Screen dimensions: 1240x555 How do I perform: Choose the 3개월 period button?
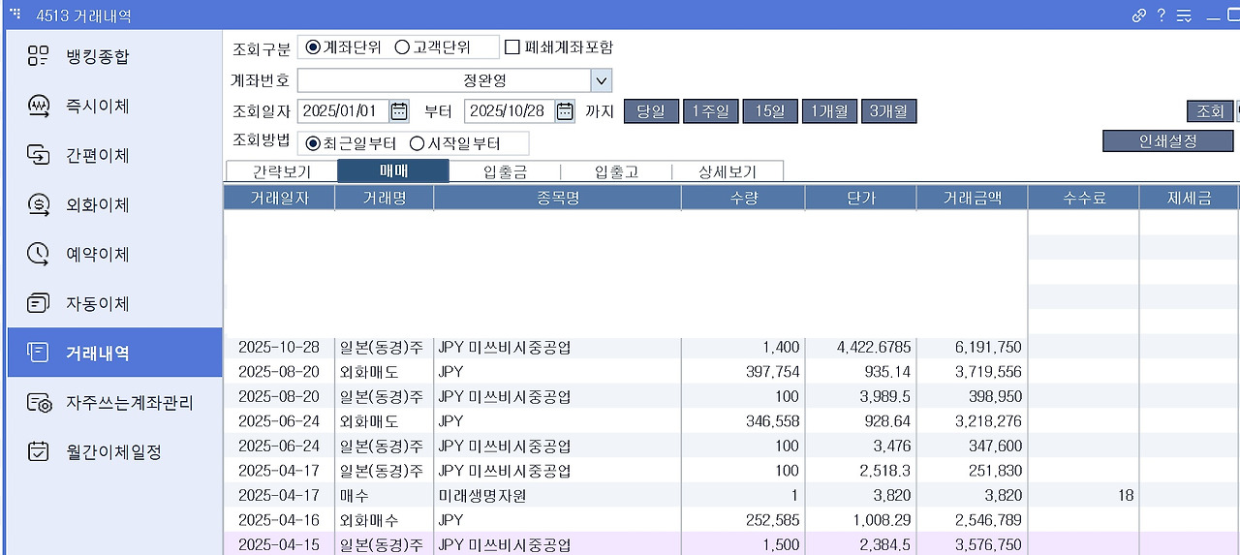(889, 111)
